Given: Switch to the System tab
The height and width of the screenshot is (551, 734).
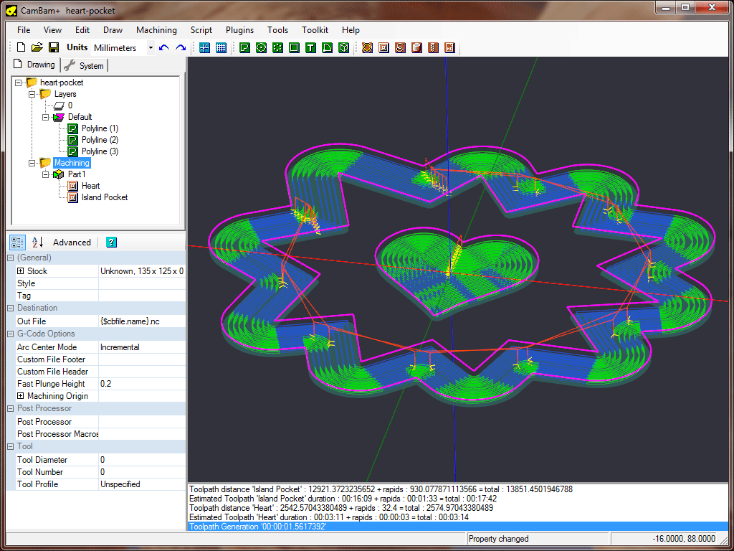Looking at the screenshot, I should 85,65.
